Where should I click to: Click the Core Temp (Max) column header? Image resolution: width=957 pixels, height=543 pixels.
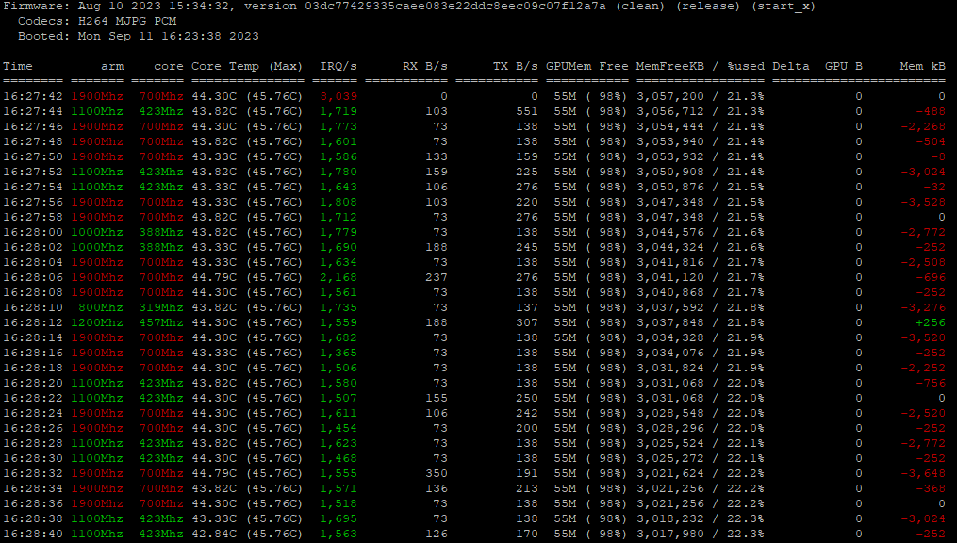[247, 67]
